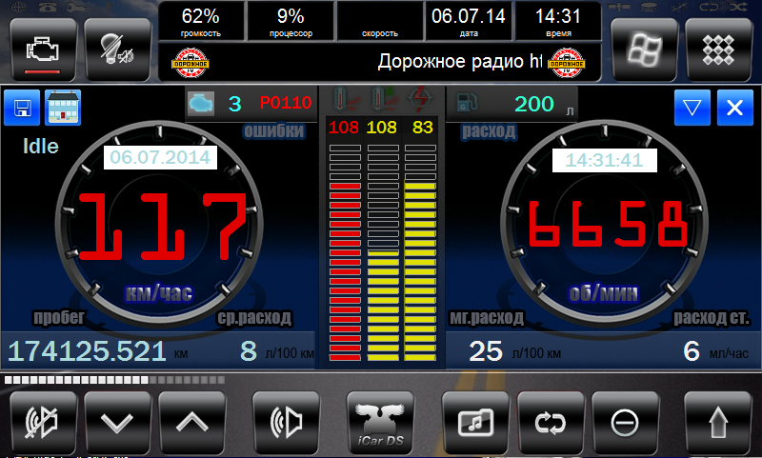The height and width of the screenshot is (458, 762).
Task: Open the calendar icon beside save
Action: pyautogui.click(x=64, y=108)
